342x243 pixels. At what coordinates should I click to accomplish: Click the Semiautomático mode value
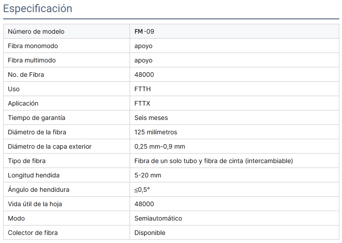(158, 219)
